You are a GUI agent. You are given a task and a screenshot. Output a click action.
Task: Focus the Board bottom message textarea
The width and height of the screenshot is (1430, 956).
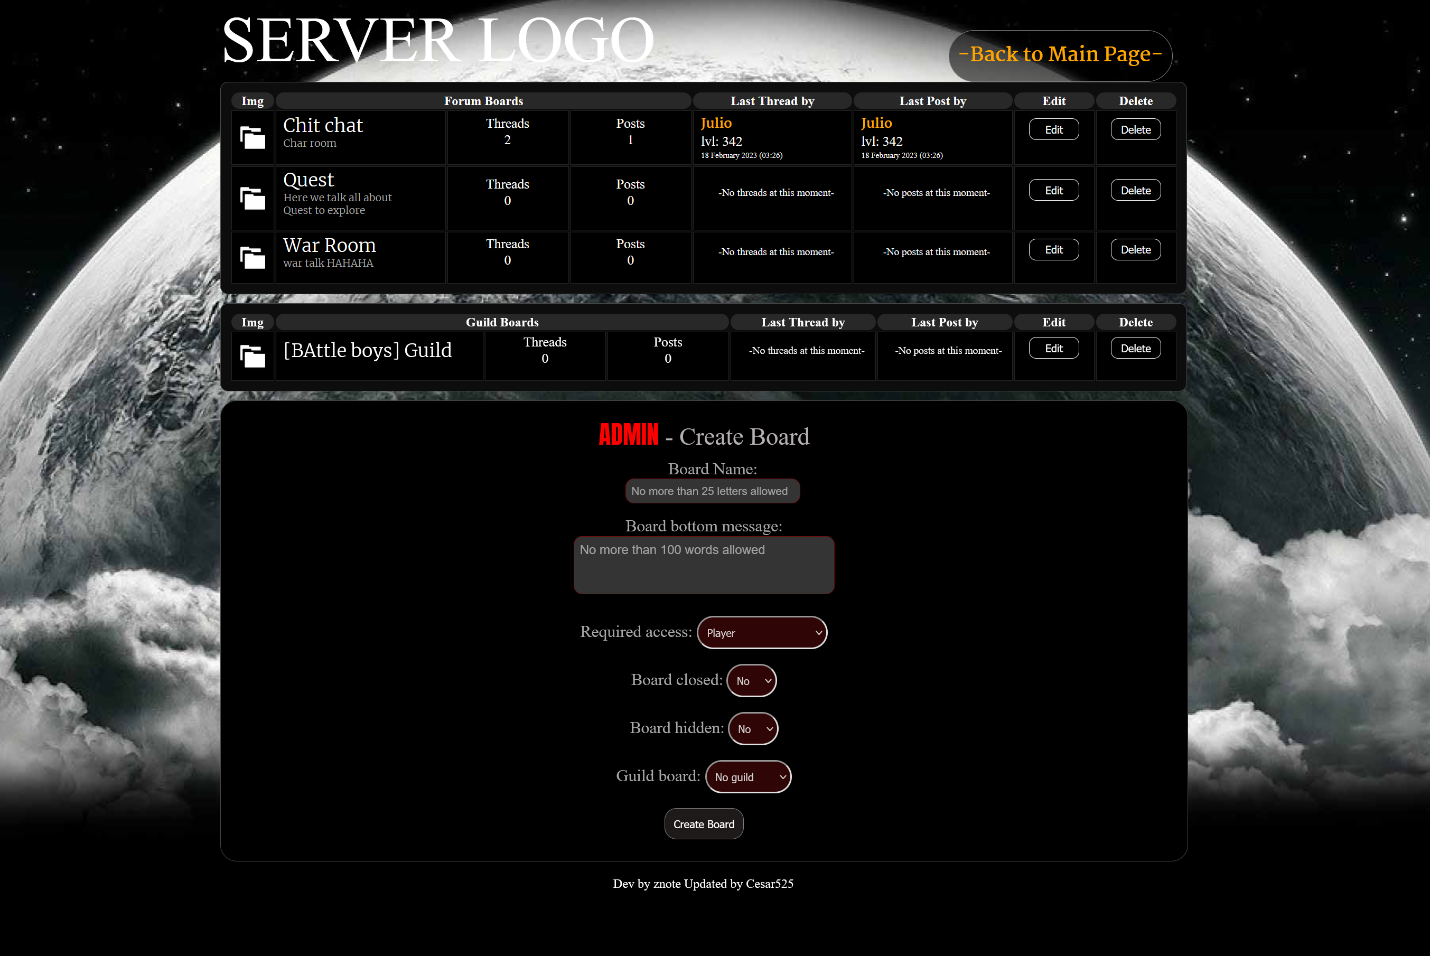point(704,565)
